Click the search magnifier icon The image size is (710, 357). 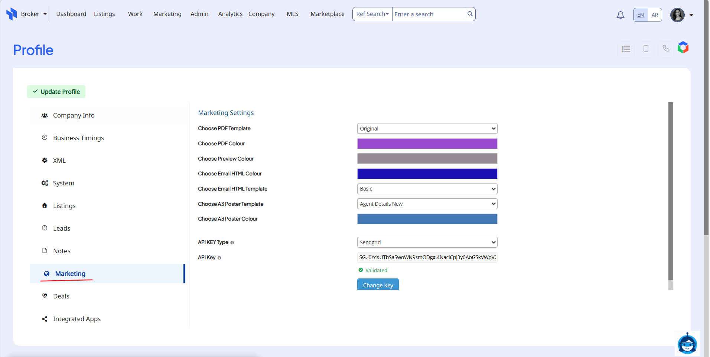click(x=470, y=14)
